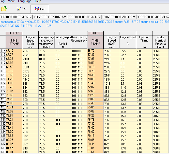Select row header 138
This screenshot has height=154, width=169.
3,148
